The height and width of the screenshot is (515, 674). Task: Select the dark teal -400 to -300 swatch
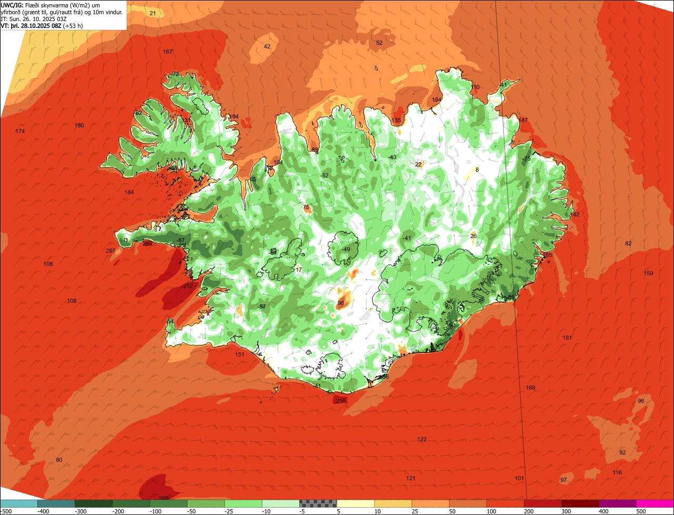tap(56, 503)
